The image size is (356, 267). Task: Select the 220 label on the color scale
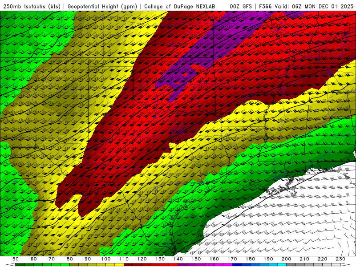(322, 259)
